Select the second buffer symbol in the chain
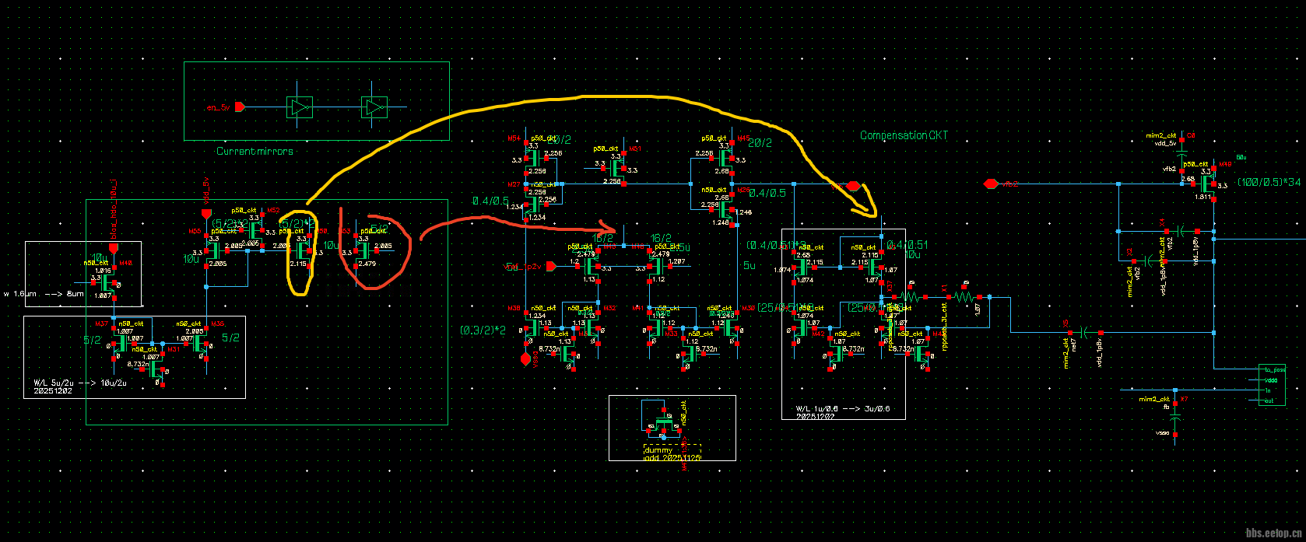The height and width of the screenshot is (542, 1306). point(374,107)
